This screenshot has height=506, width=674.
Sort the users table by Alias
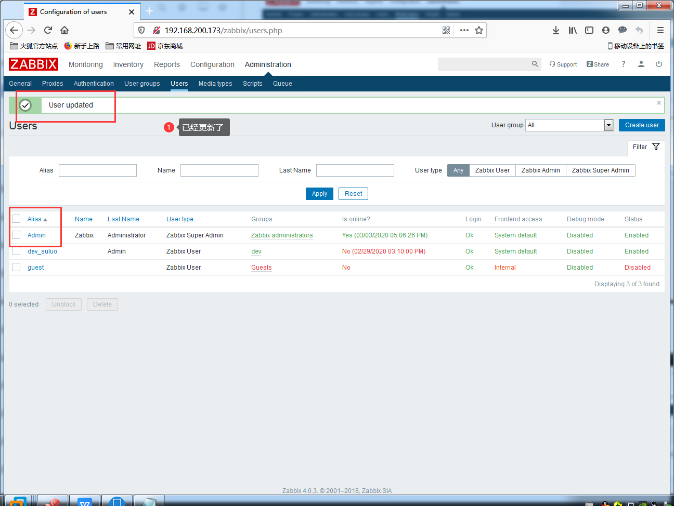click(x=37, y=219)
